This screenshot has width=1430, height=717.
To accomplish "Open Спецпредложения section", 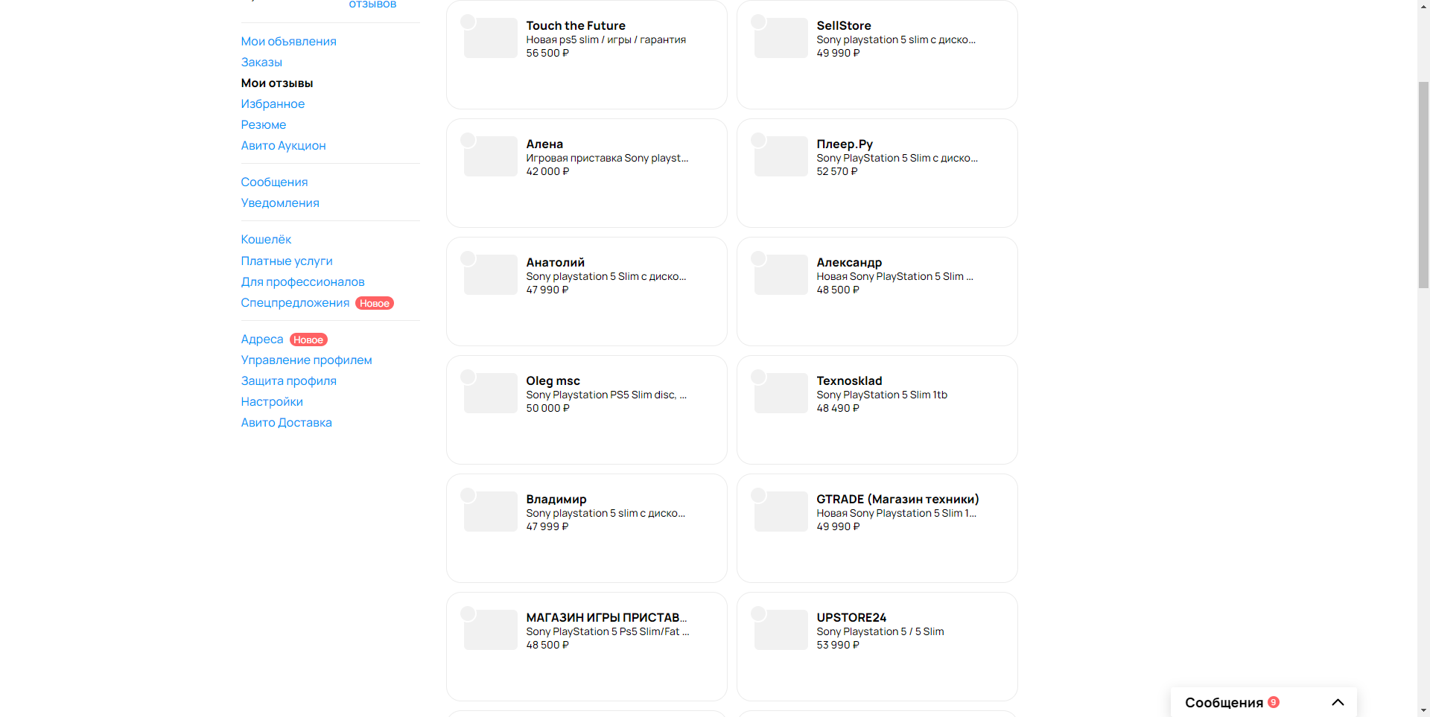I will pos(295,302).
